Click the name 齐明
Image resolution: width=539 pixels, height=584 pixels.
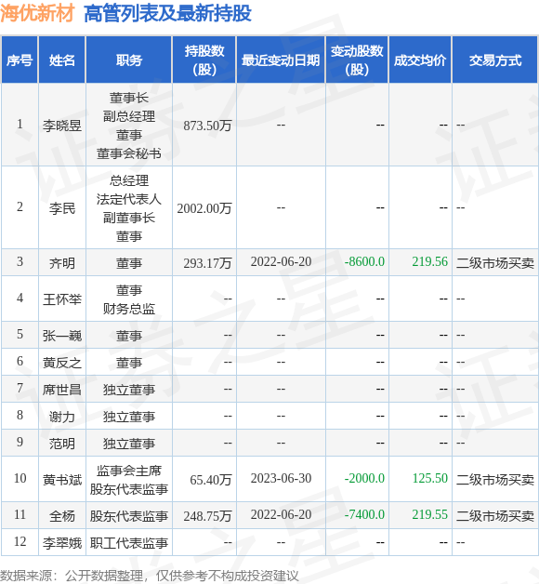[x=62, y=263]
